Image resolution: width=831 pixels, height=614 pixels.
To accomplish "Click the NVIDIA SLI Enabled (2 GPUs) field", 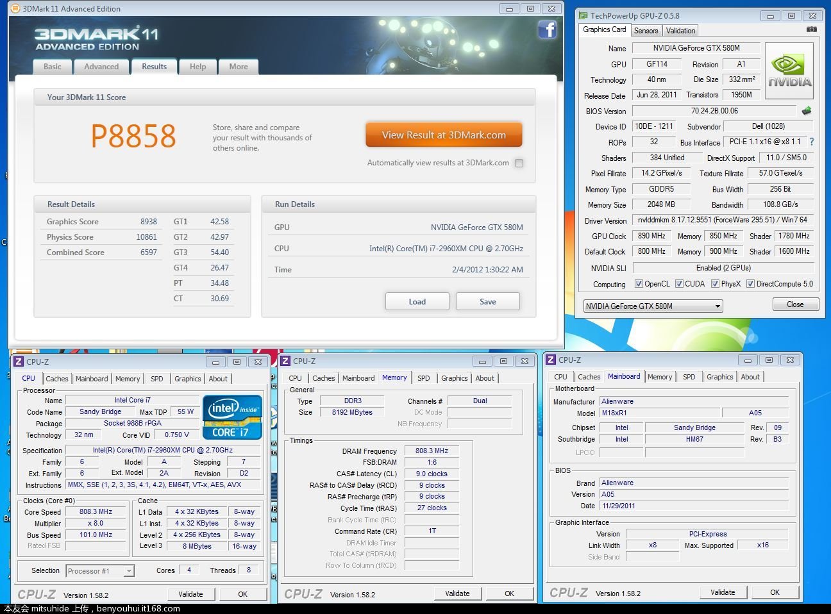I will [723, 268].
